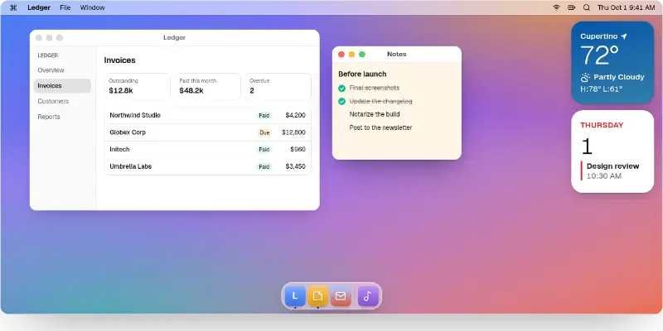Screen dimensions: 663x331
Task: Click the Post to the newsletter item
Action: tap(380, 127)
